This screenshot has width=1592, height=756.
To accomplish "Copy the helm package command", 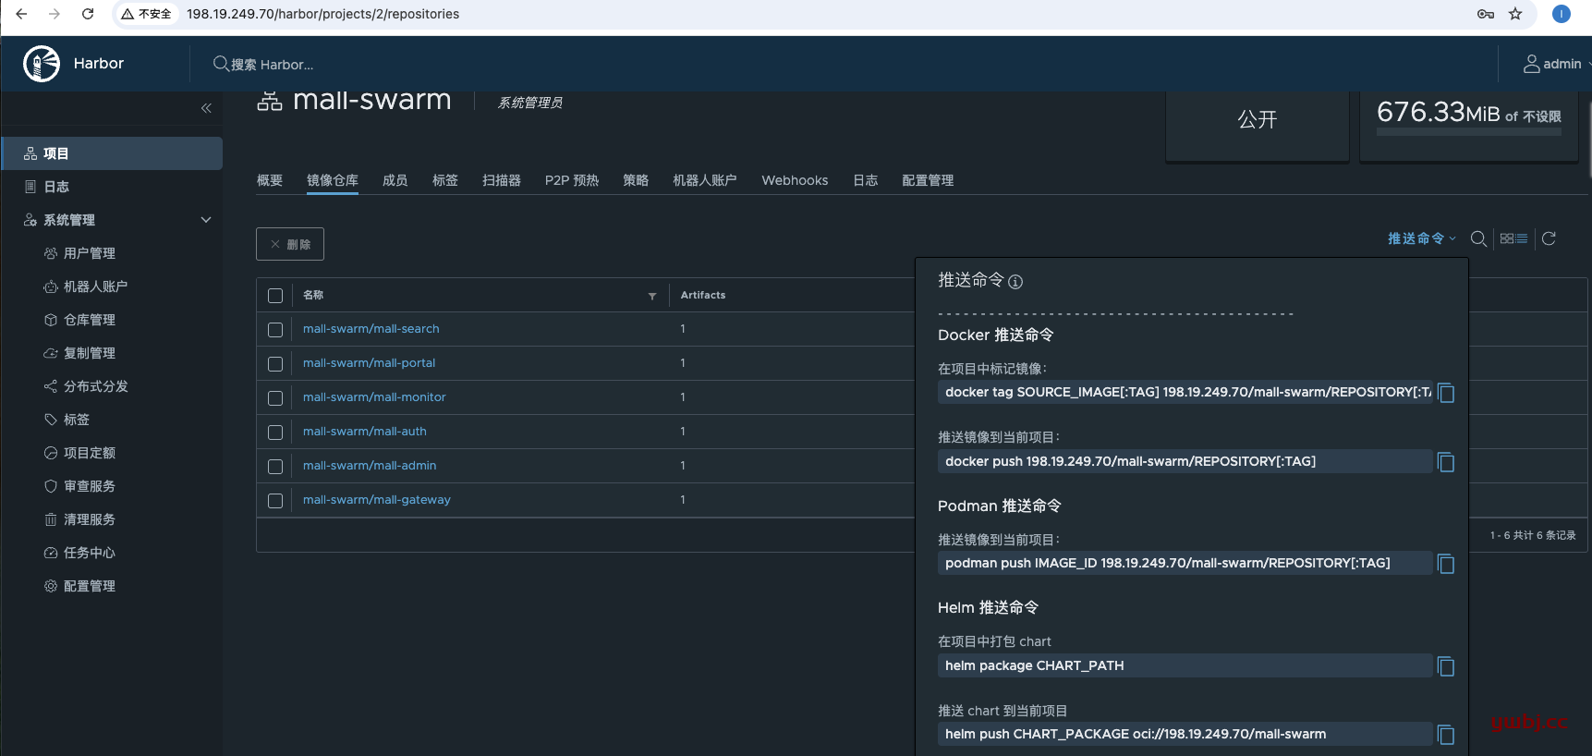I will click(x=1446, y=666).
